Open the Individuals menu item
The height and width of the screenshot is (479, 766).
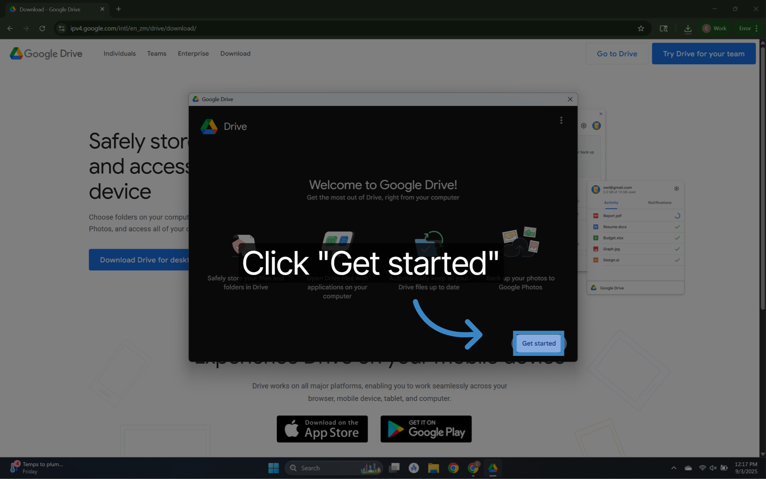click(x=120, y=54)
